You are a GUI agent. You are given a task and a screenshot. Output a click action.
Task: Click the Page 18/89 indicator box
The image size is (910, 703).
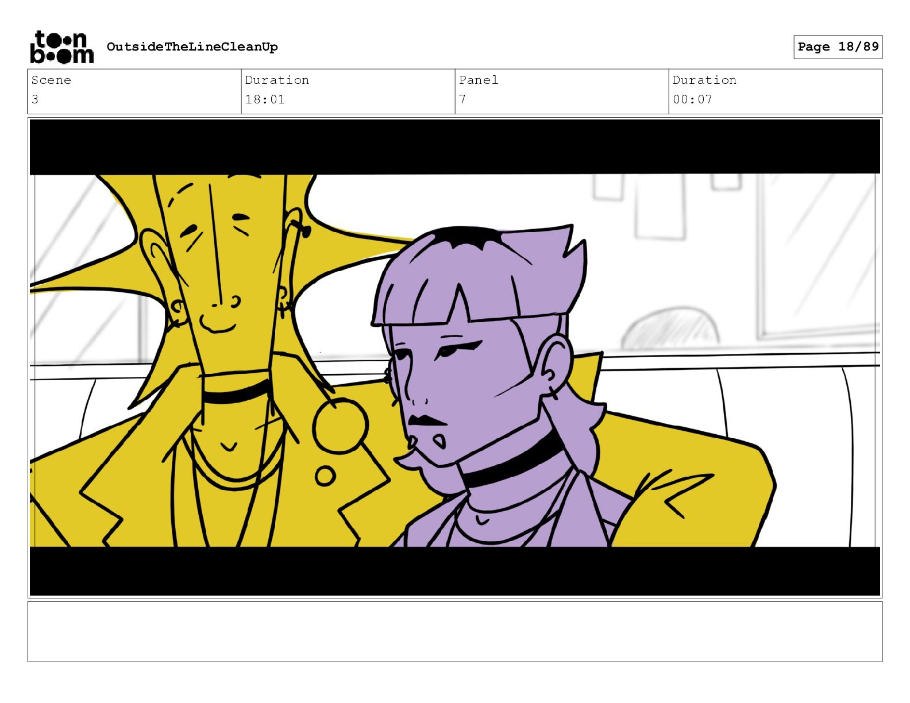click(x=838, y=47)
